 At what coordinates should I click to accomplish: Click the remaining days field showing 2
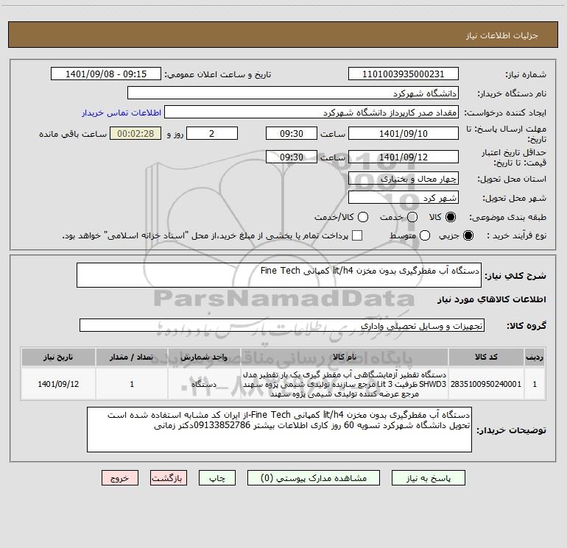(212, 133)
